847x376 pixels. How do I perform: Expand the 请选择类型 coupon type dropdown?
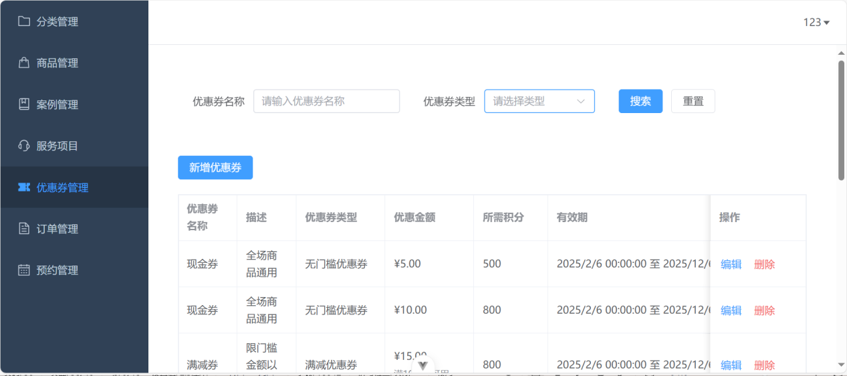coord(539,101)
